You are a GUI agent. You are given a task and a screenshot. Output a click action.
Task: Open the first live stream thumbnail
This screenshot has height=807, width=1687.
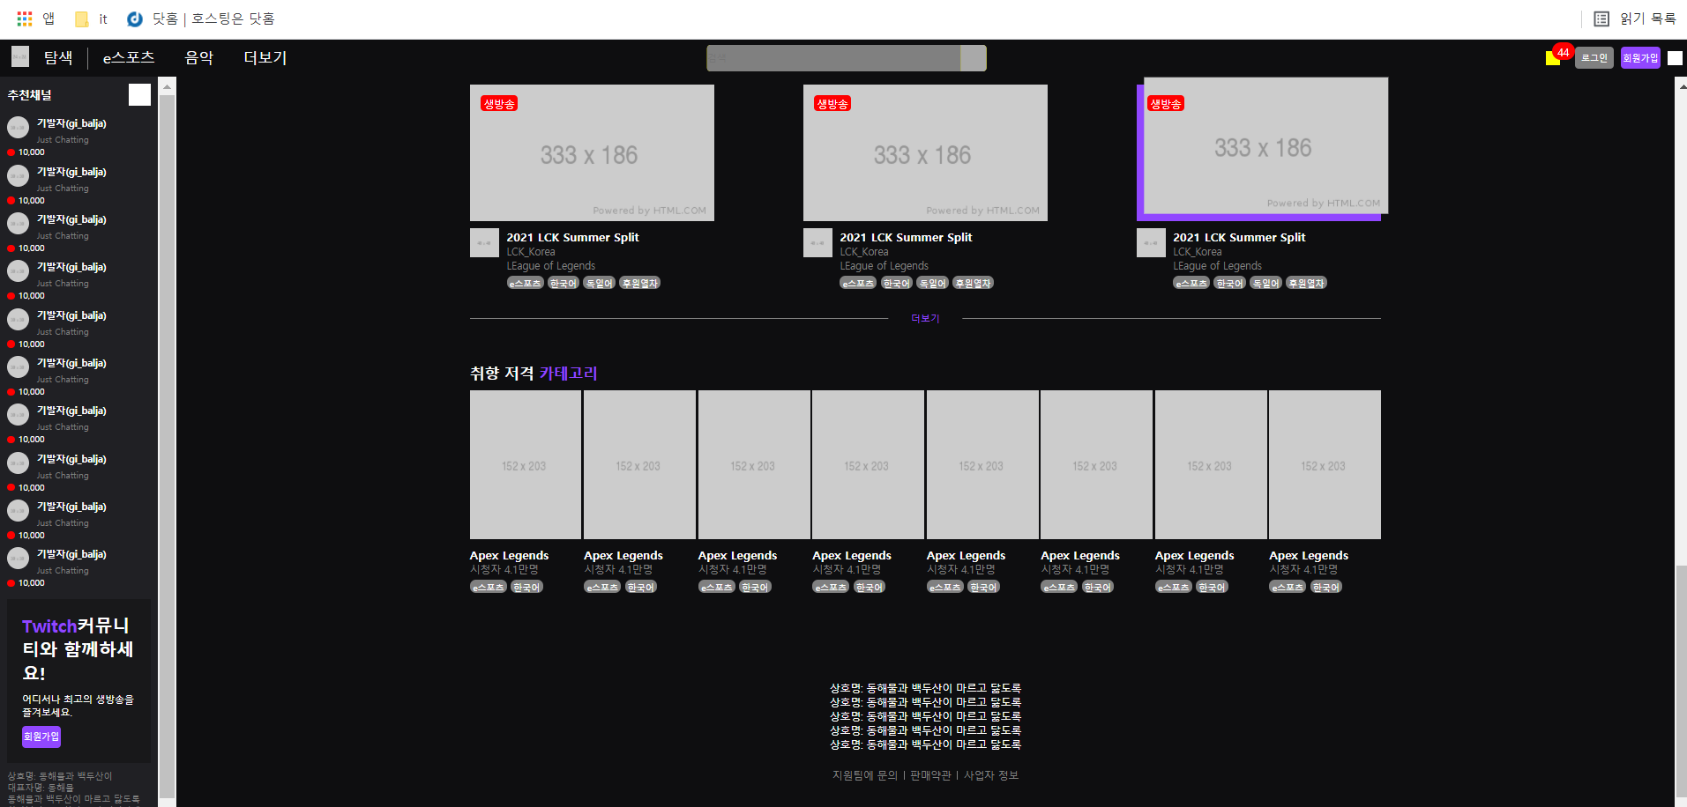tap(592, 152)
